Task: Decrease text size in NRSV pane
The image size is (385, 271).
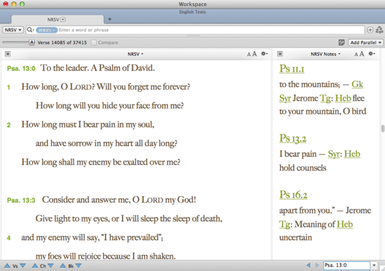Action: pos(249,54)
